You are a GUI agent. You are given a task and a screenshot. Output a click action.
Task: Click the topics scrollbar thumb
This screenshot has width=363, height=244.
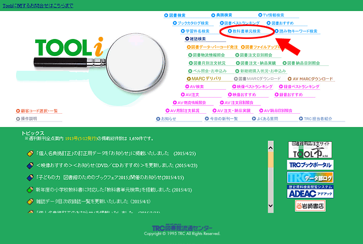tap(271, 159)
